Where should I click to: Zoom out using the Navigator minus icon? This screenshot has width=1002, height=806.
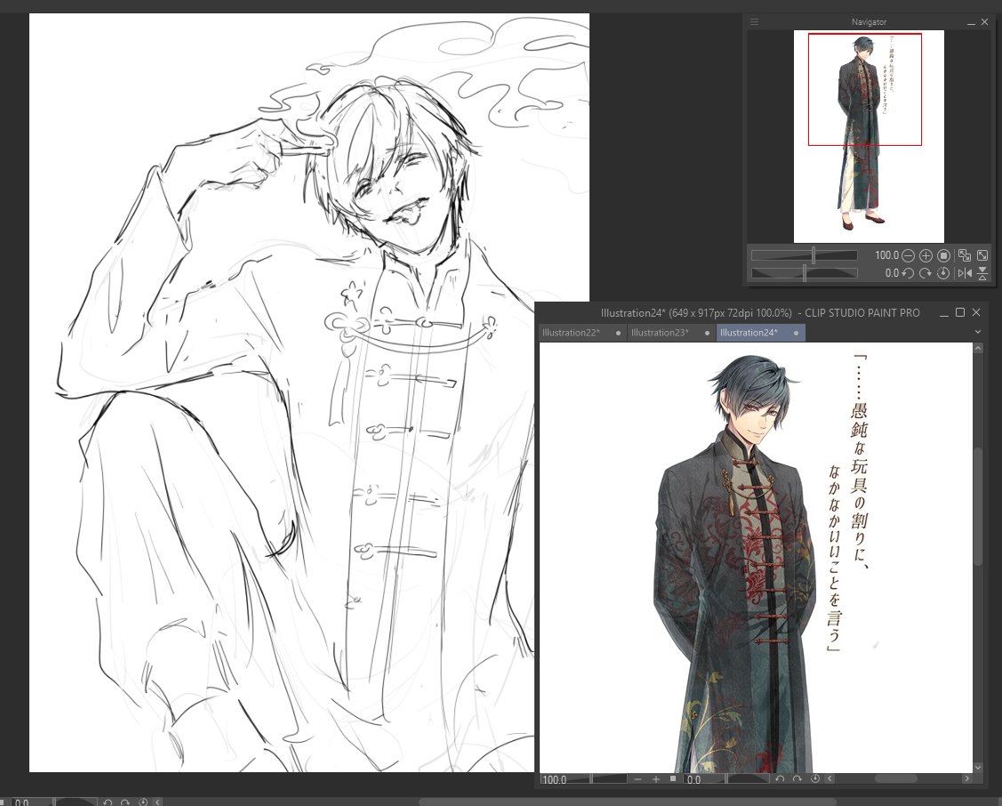908,255
